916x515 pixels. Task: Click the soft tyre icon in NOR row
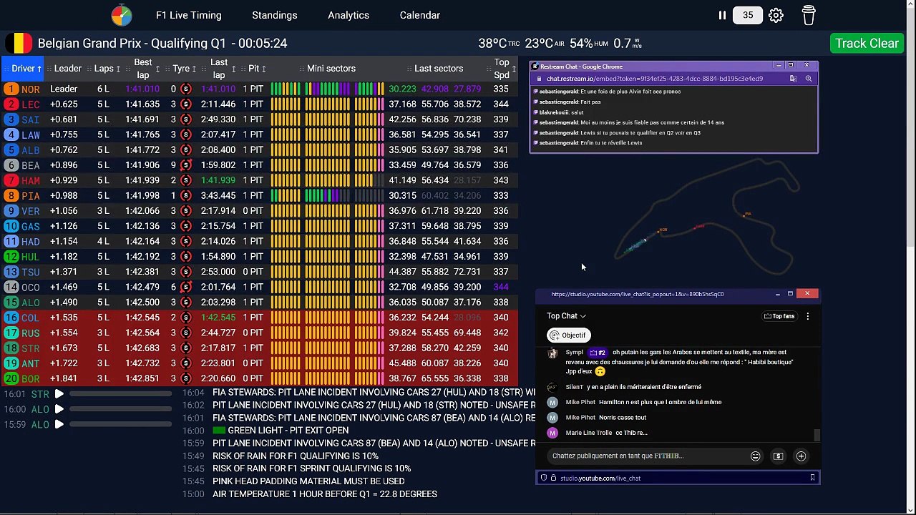click(186, 89)
